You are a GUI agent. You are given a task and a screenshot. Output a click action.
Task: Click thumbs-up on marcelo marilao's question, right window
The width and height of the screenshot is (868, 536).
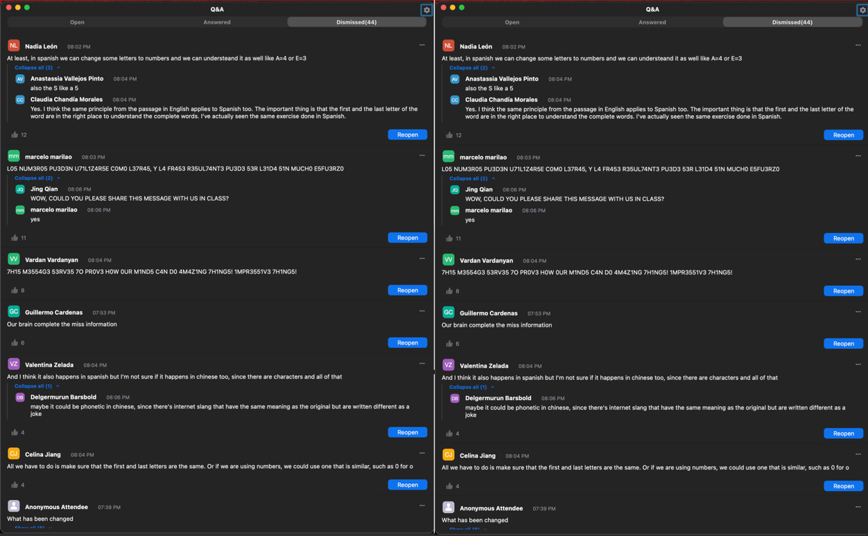point(449,239)
